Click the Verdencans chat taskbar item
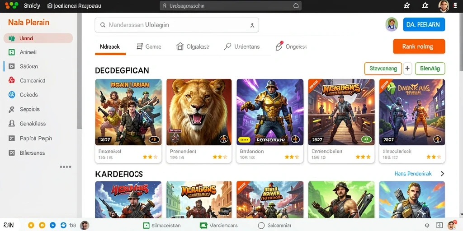The image size is (463, 231). point(219,226)
